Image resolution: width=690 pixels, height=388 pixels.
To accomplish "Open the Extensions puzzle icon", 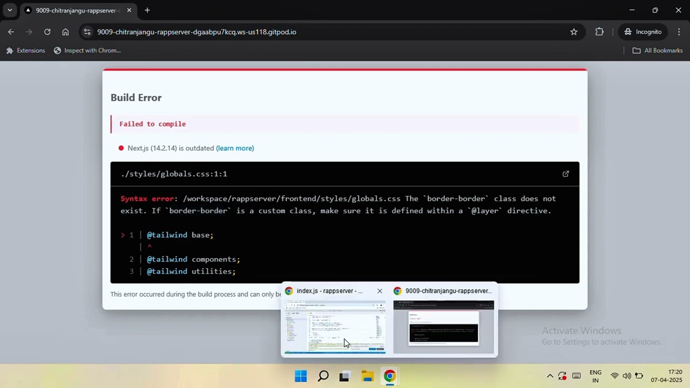I will 599,32.
